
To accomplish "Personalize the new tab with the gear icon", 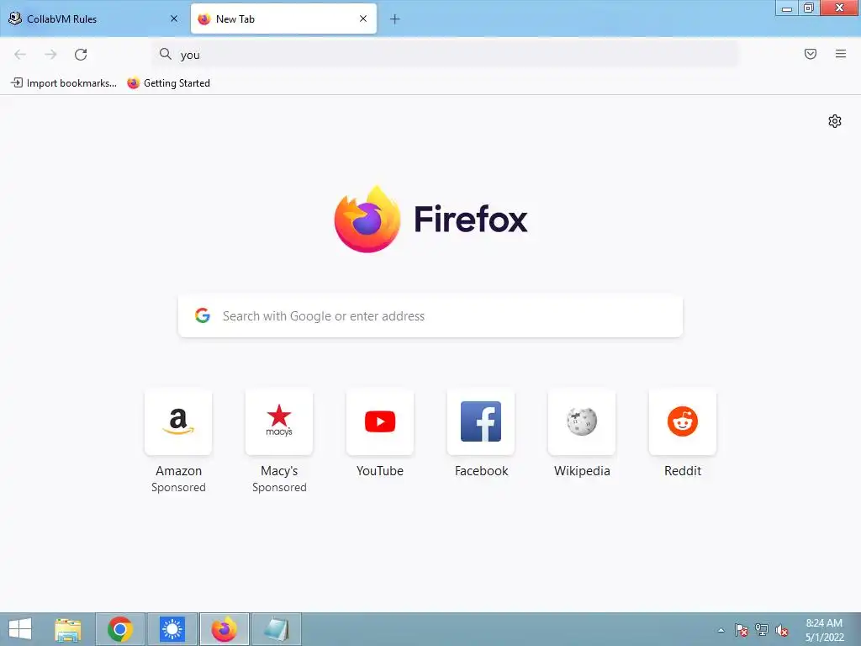I will click(835, 121).
